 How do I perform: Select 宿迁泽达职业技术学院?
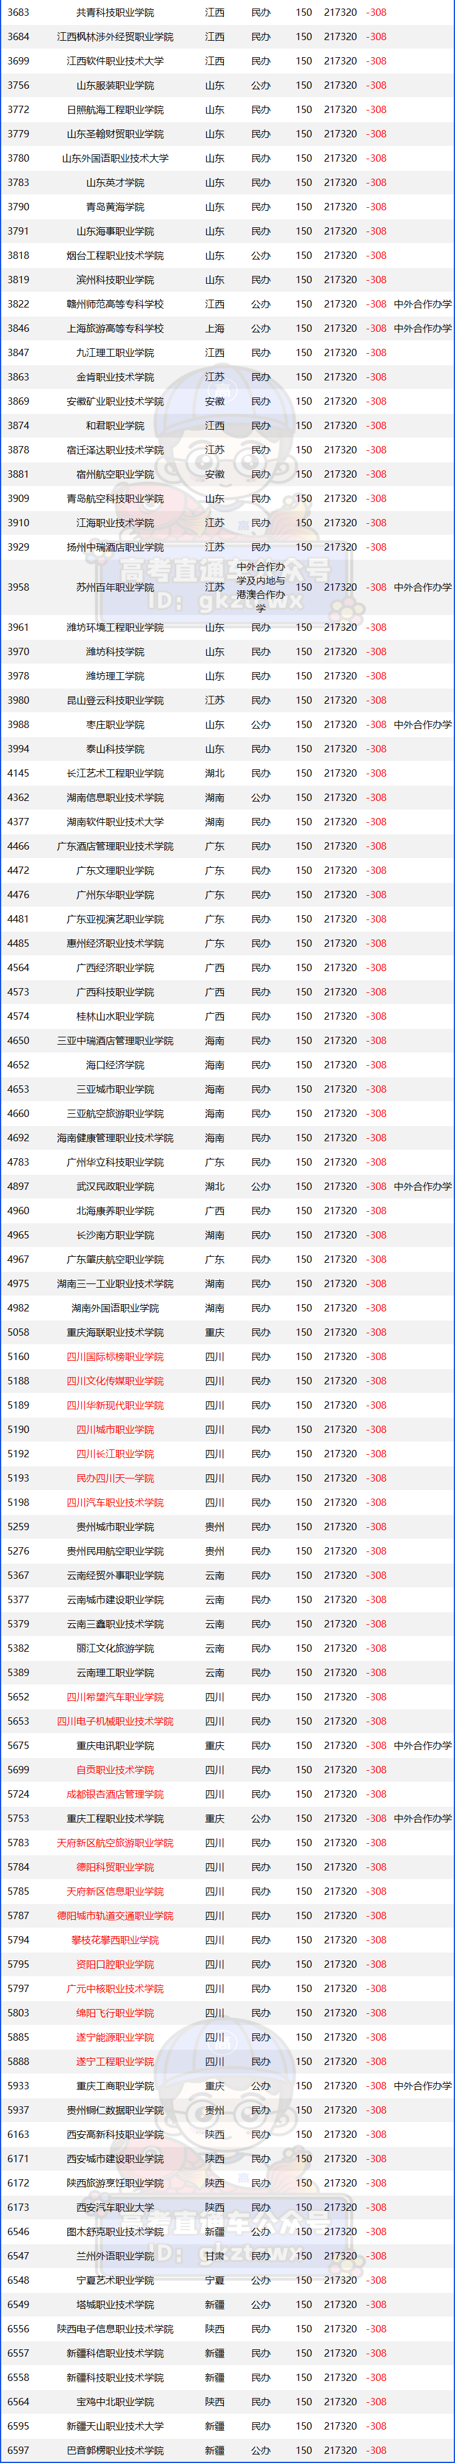(115, 449)
